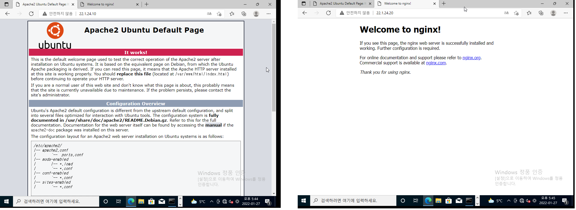Follow the nginx.org link

[x=471, y=58]
